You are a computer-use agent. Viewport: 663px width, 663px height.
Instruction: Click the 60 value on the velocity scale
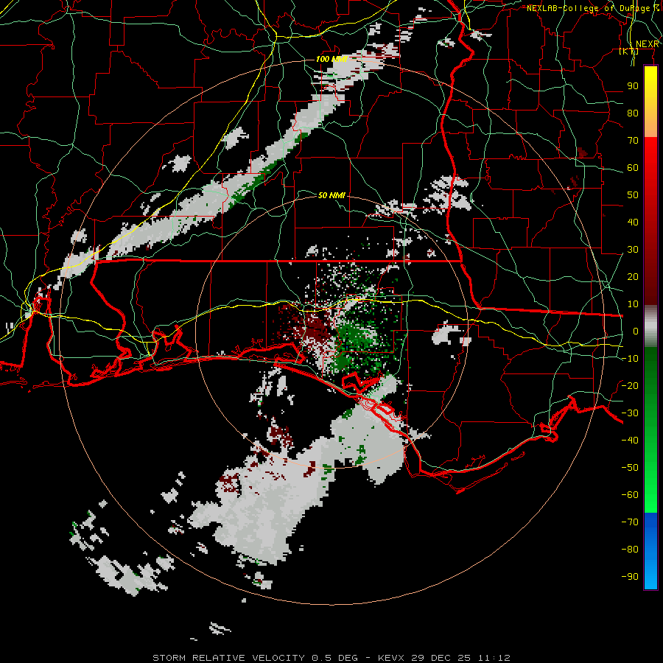click(633, 167)
